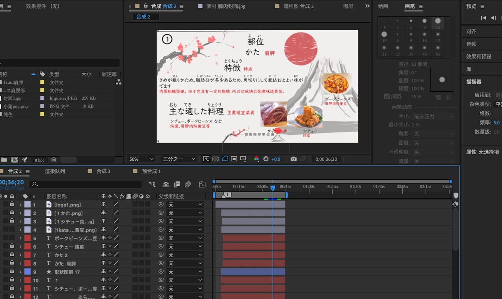Screen dimensions: 502x299
Task: Select the size 19 brush preset
Action: [384, 36]
